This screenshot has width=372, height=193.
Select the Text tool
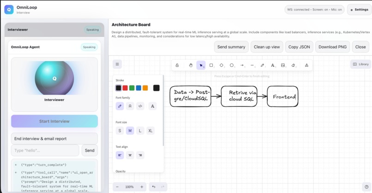(x=273, y=65)
